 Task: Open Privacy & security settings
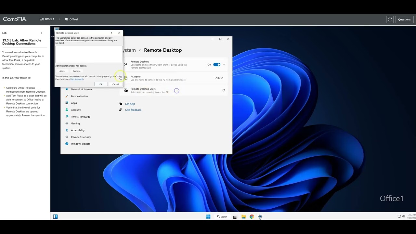[81, 137]
